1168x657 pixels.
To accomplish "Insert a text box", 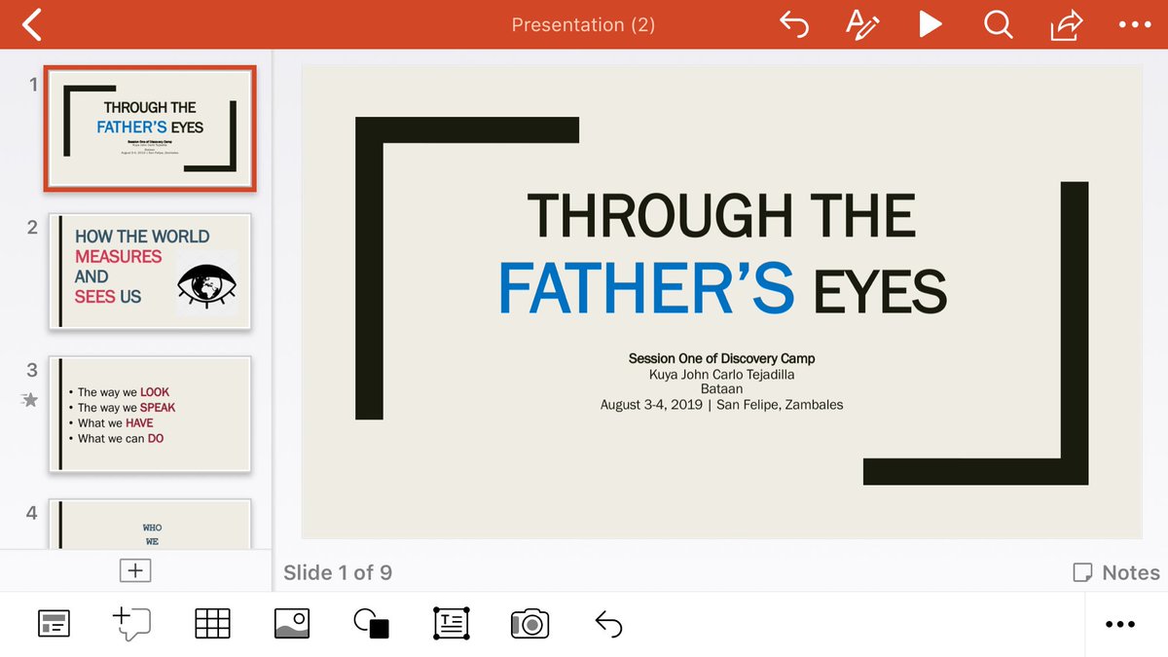I will click(x=451, y=623).
